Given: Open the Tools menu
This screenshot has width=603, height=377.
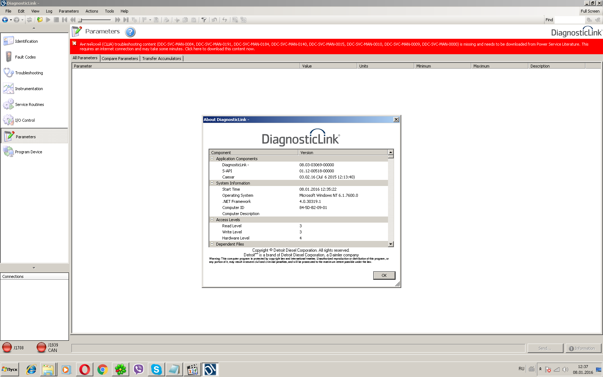Looking at the screenshot, I should (x=109, y=11).
